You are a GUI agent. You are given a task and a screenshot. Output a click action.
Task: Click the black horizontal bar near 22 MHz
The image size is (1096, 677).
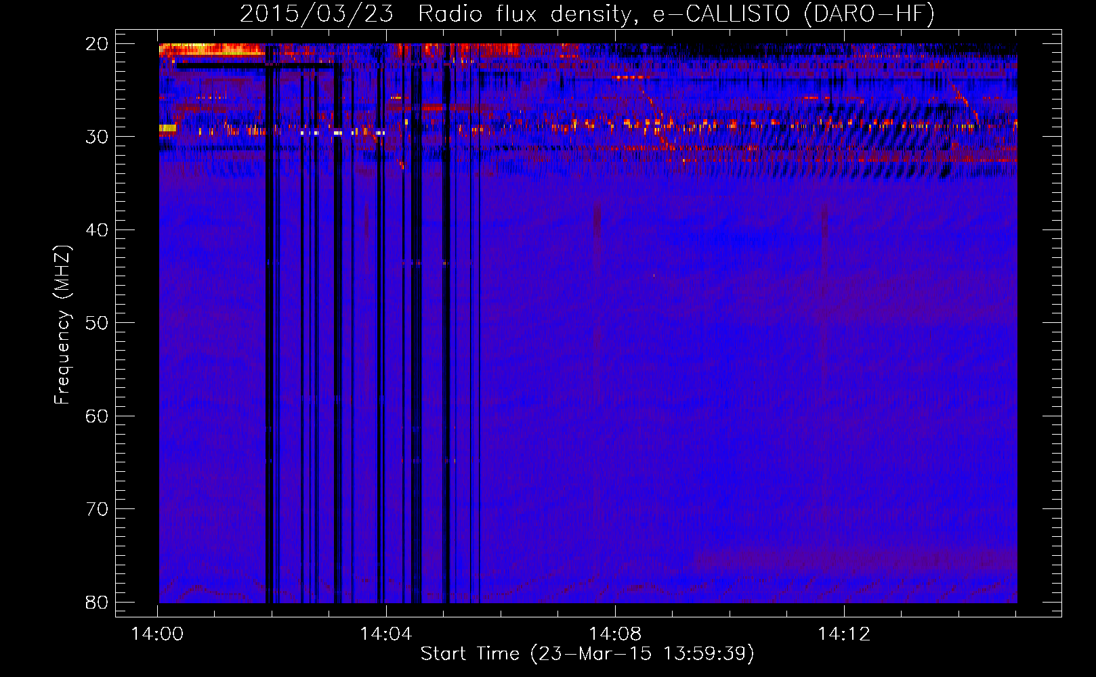[x=255, y=66]
